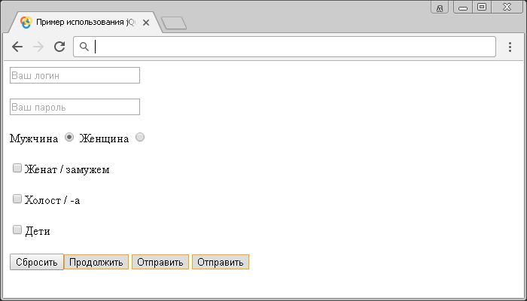Check the 'Женат / замужем' checkbox
527x301 pixels.
coord(17,169)
